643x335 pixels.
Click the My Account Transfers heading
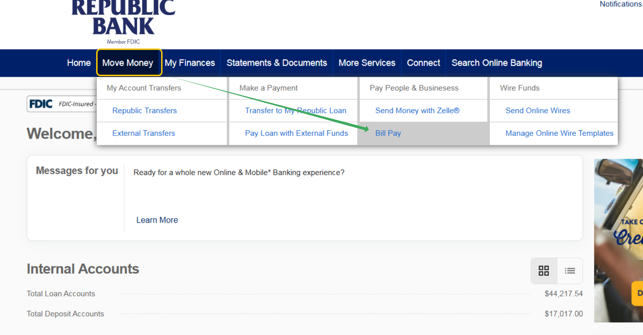[144, 88]
